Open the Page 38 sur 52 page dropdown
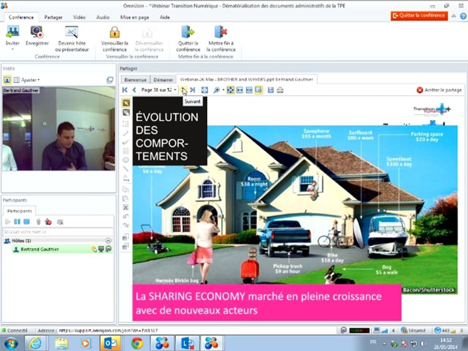This screenshot has width=468, height=351. tap(175, 90)
